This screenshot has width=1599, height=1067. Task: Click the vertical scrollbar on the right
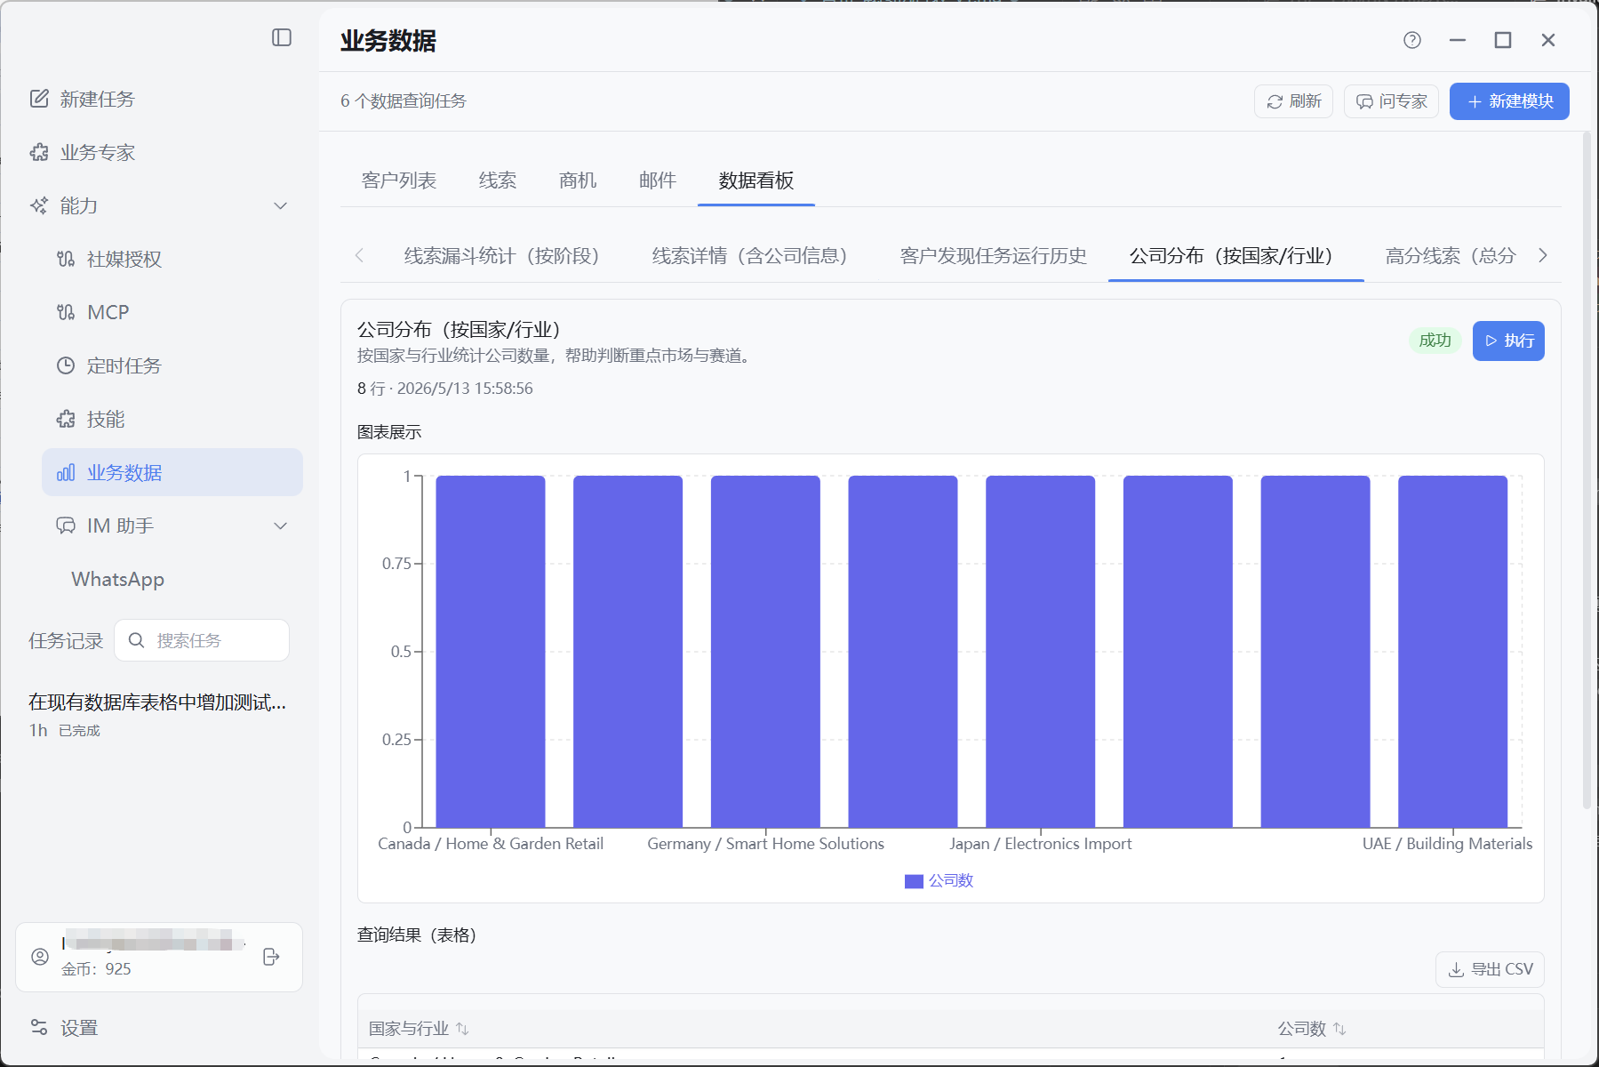coord(1587,470)
